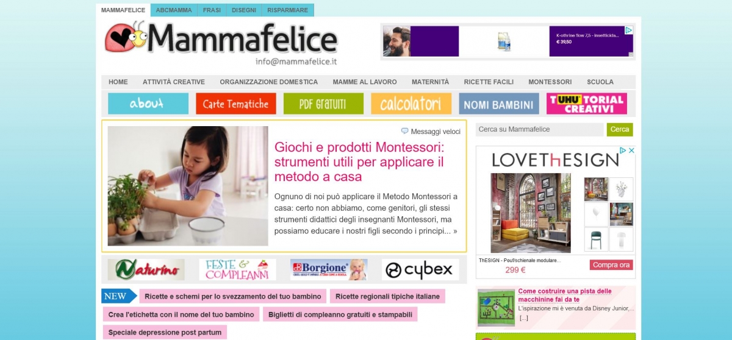Click the Compra ora ad button

coord(611,265)
